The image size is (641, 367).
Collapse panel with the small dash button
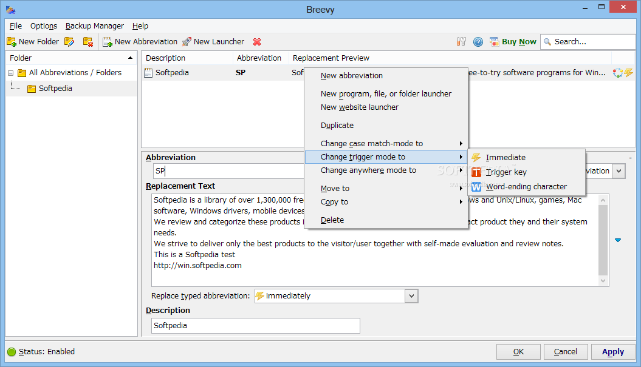pyautogui.click(x=631, y=158)
